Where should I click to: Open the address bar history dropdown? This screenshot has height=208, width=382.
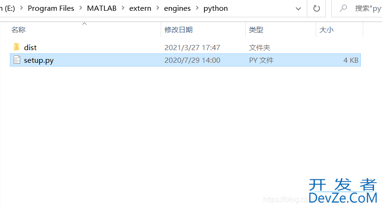click(x=298, y=8)
